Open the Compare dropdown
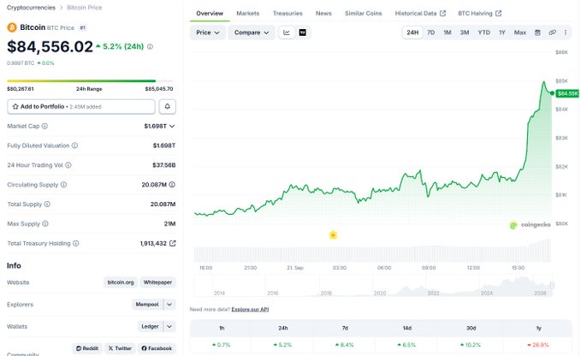This screenshot has width=581, height=356. point(252,33)
